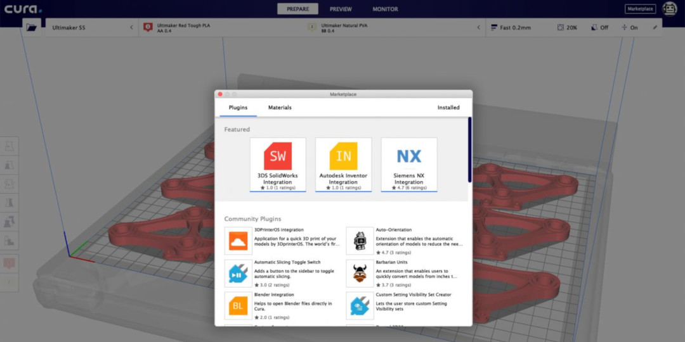685x342 pixels.
Task: Switch to the PREPARE stage
Action: [297, 9]
